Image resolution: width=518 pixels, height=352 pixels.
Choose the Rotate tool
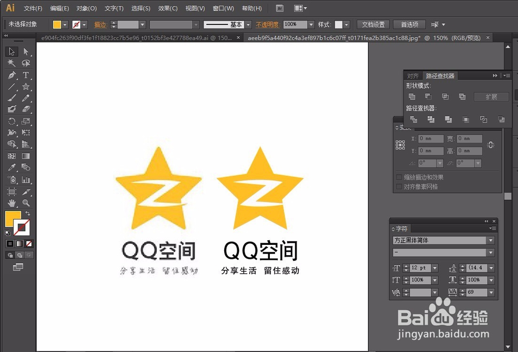(x=11, y=121)
